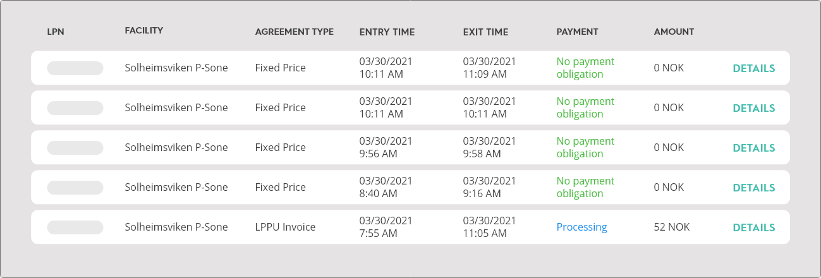The height and width of the screenshot is (278, 821).
Task: Click the PAYMENT column header
Action: coord(577,32)
